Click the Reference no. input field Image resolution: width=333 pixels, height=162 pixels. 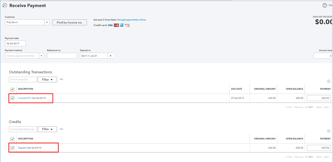[62, 56]
